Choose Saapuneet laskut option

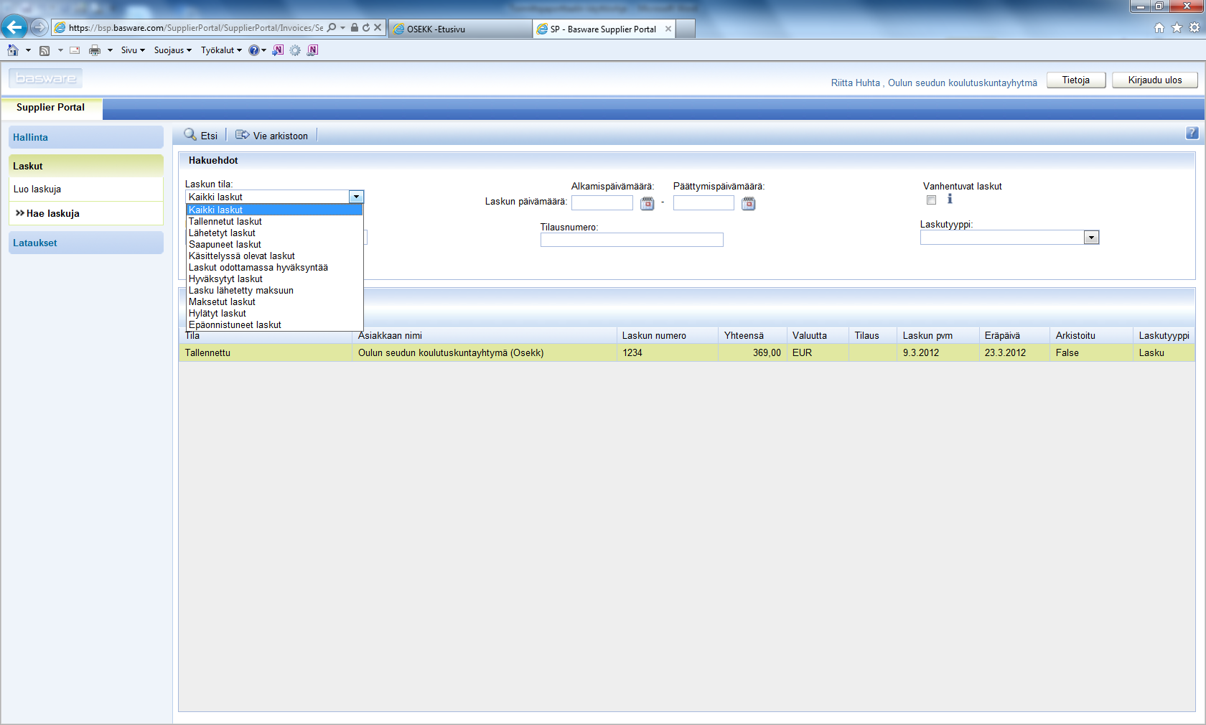point(274,244)
